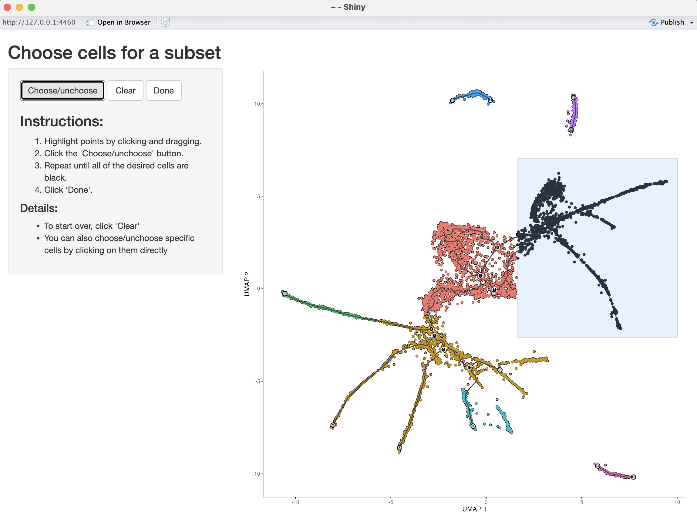
Task: Clear the current cell selection
Action: 126,90
